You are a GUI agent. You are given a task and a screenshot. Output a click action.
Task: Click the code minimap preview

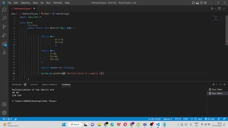[x=216, y=17]
